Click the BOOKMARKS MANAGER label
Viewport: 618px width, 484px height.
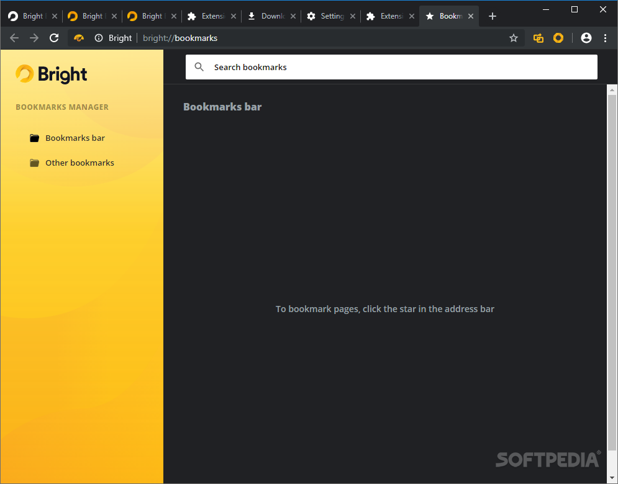pos(62,107)
